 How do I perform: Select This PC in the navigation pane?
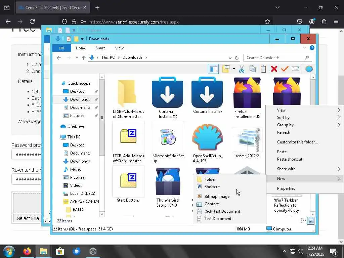(71, 137)
